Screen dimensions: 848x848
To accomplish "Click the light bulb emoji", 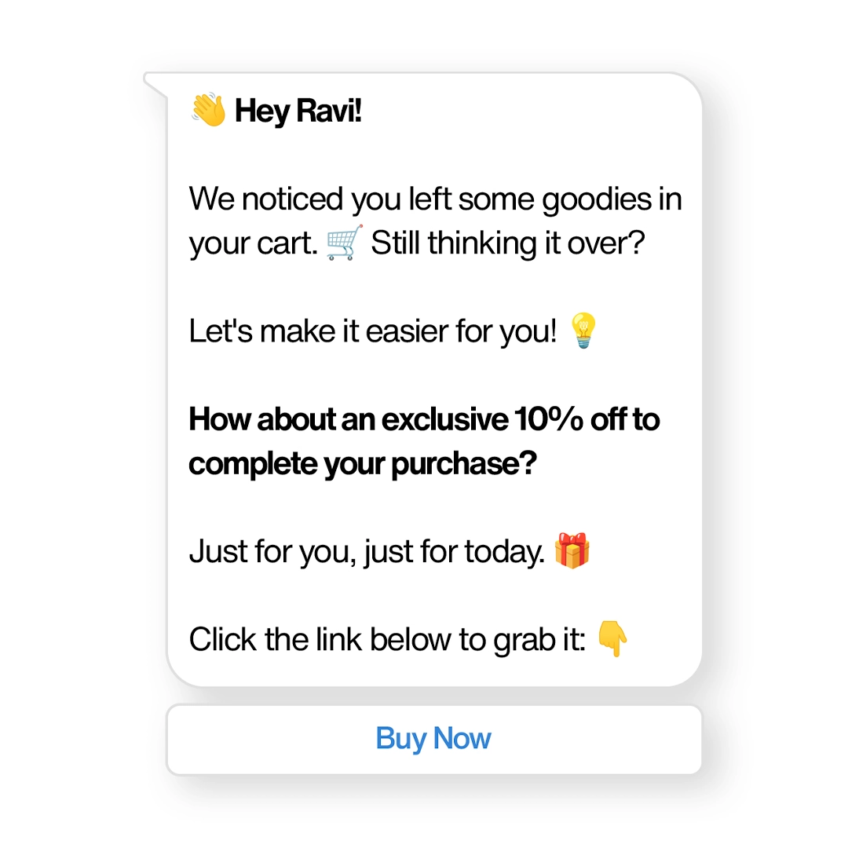I will pyautogui.click(x=581, y=330).
